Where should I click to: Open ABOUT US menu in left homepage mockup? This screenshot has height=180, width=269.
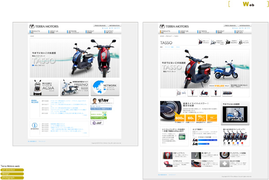[54, 31]
